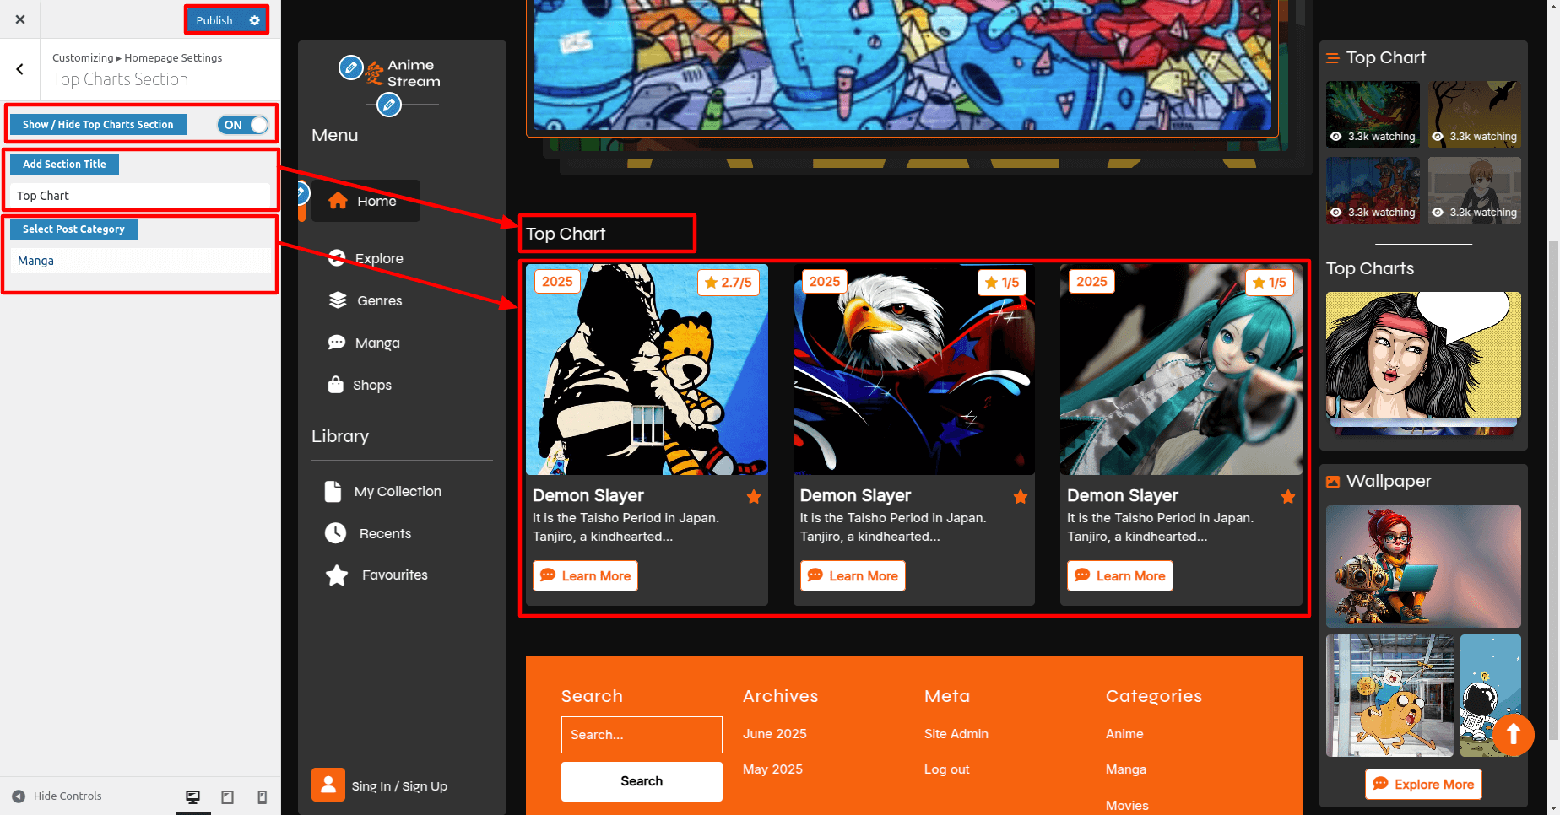Toggle the Show / Hide Top Charts switch
Viewport: 1560px width, 815px height.
(x=243, y=125)
